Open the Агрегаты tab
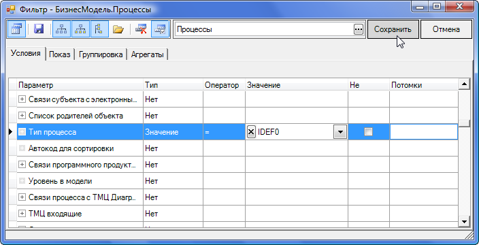The width and height of the screenshot is (479, 245). click(147, 54)
